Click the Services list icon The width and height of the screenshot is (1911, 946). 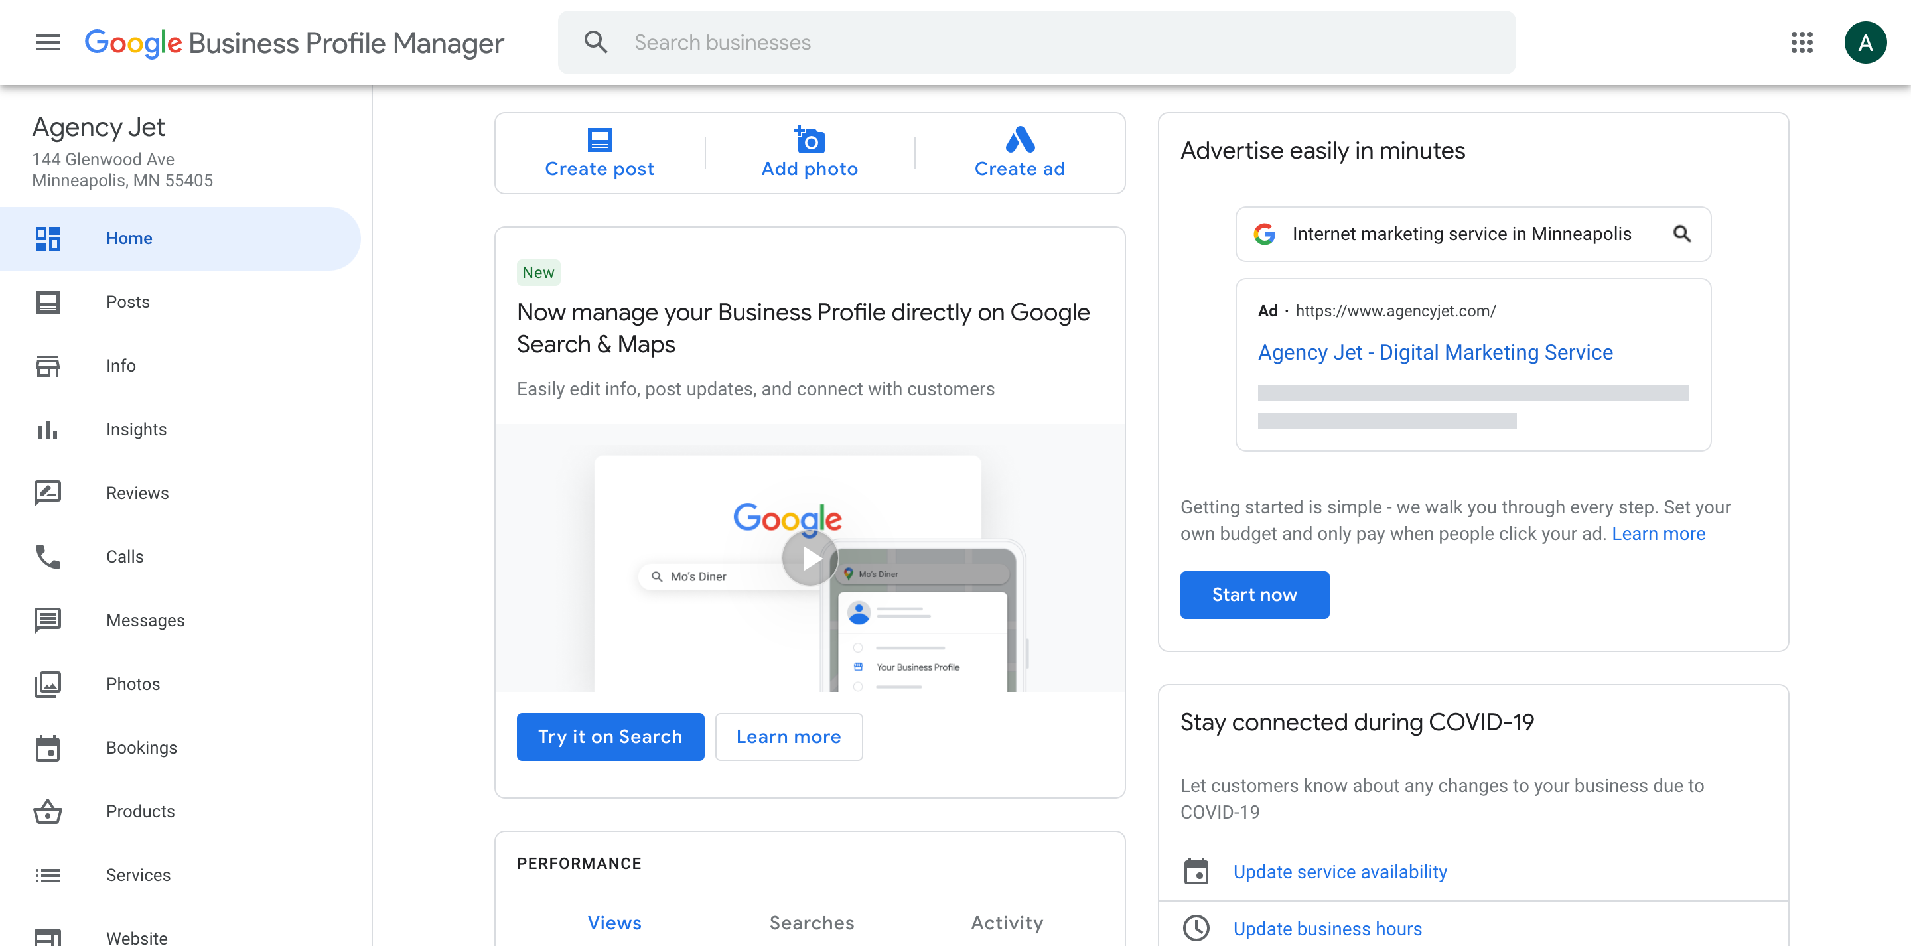[48, 875]
